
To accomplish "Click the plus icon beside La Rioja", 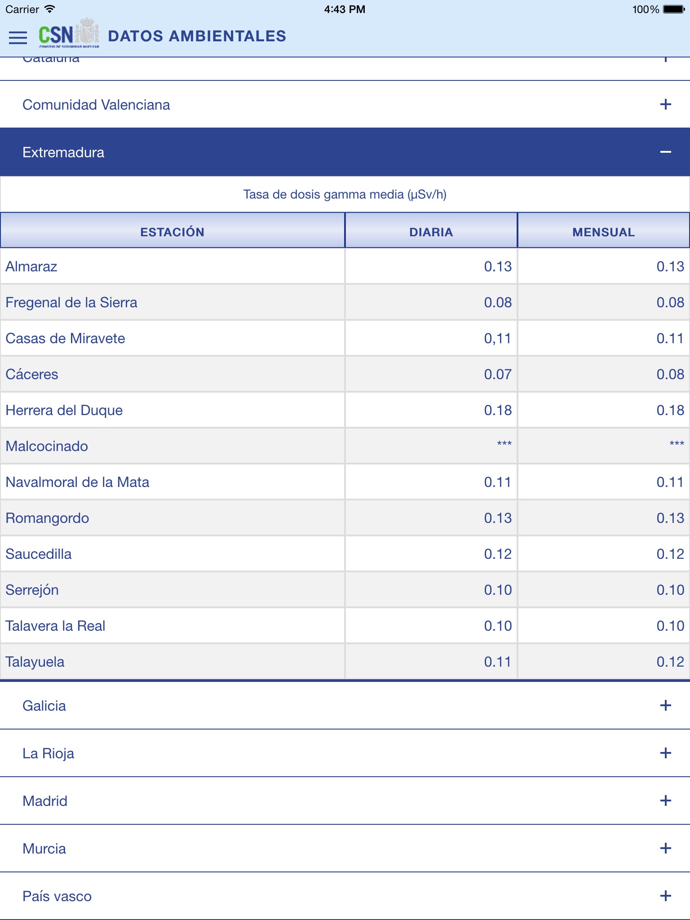I will 665,753.
